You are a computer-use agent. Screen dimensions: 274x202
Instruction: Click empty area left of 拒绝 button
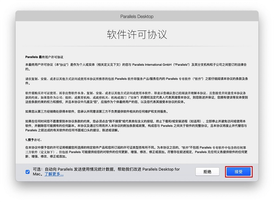pyautogui.click(x=188, y=172)
